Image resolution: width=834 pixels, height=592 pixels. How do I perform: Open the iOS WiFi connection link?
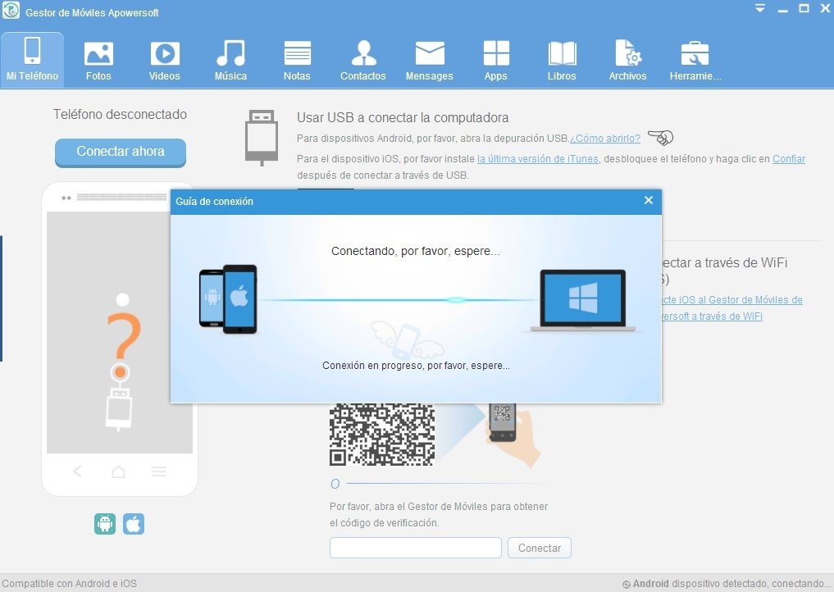pos(731,308)
